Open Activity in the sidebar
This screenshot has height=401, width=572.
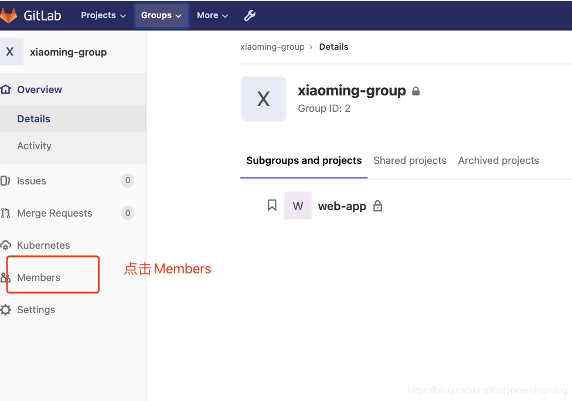(73, 146)
